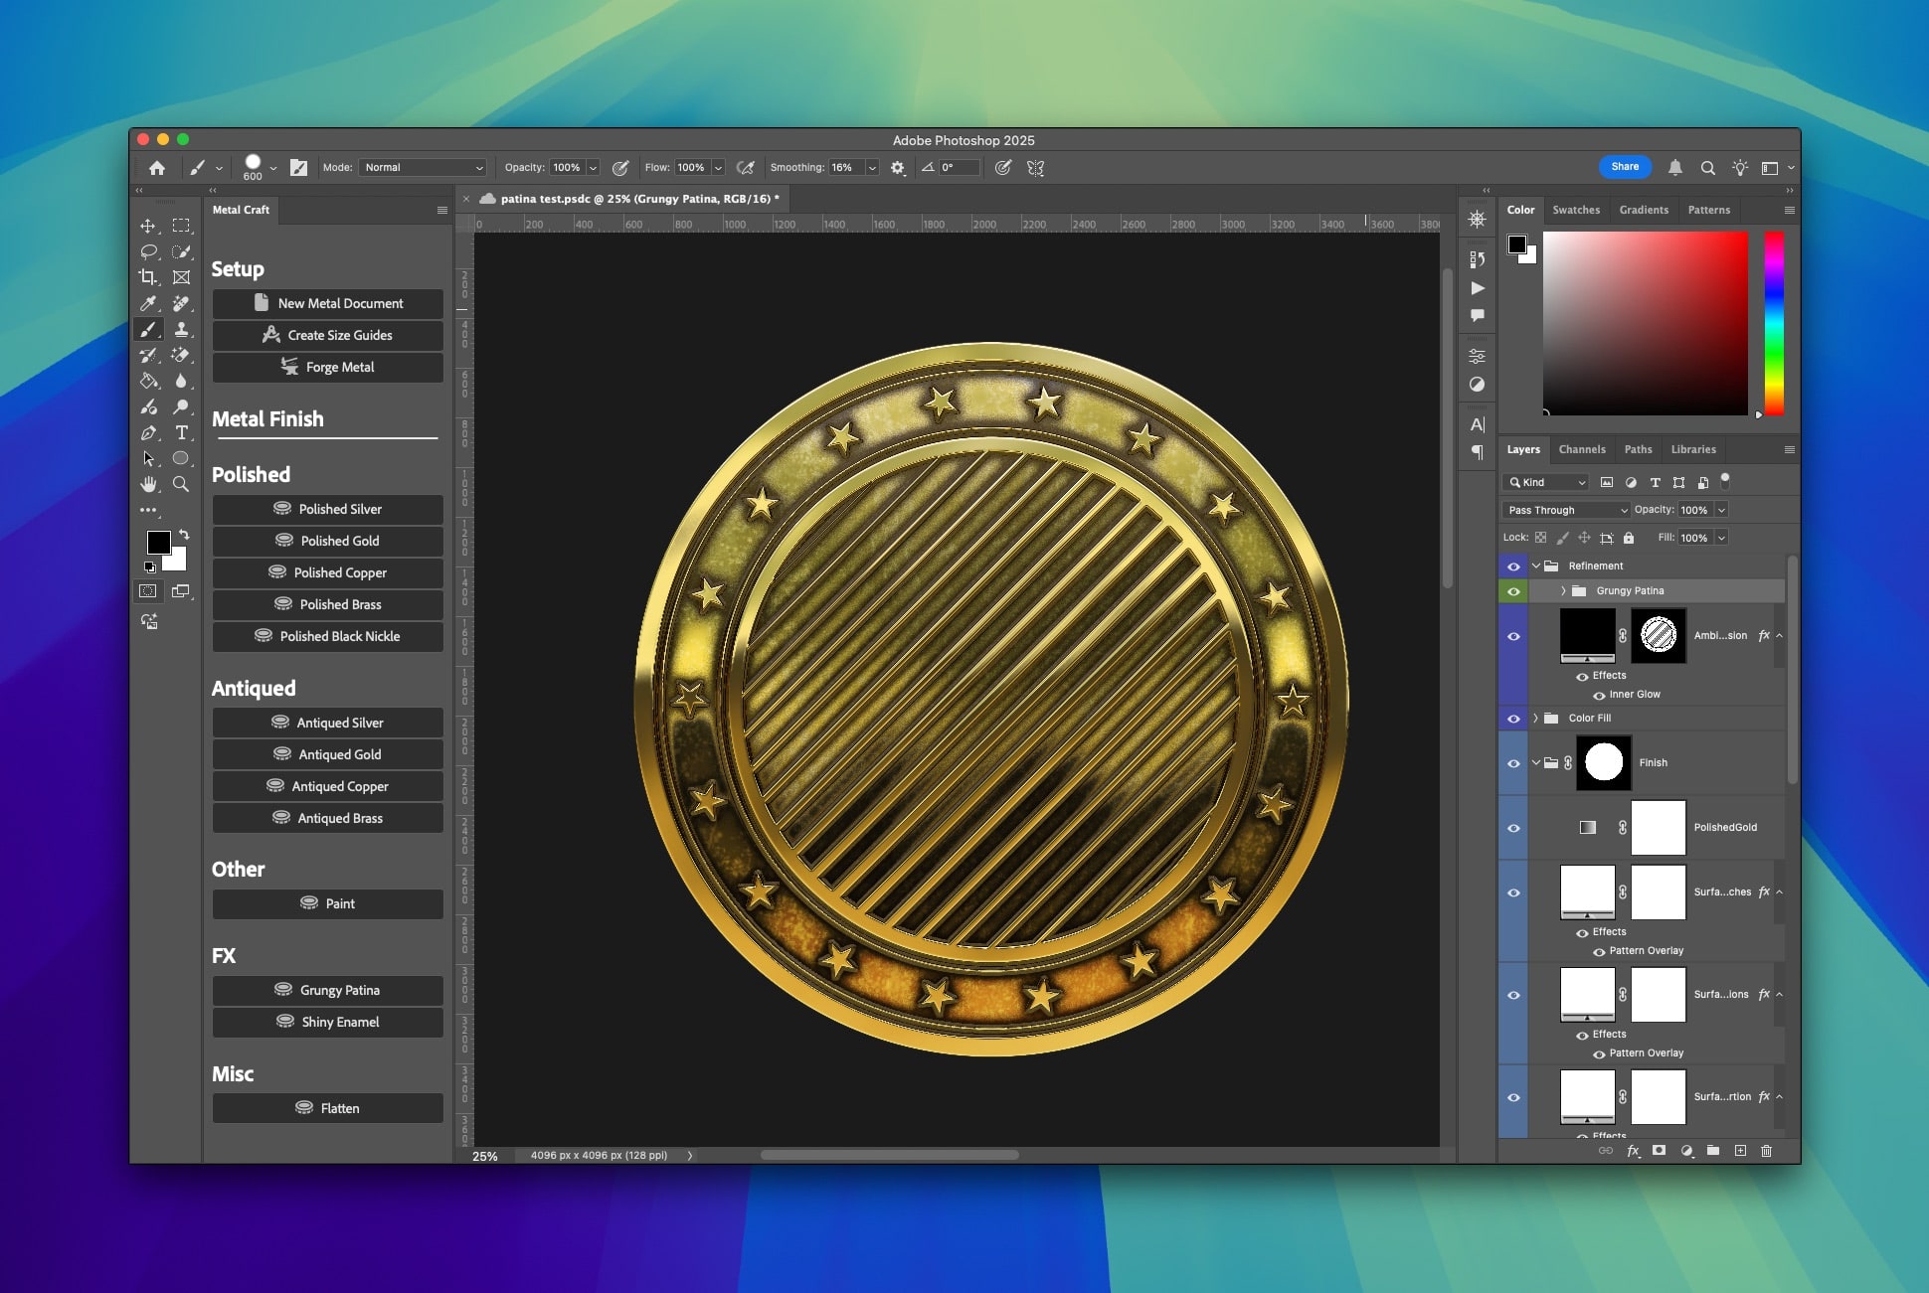Toggle airbrush build-up mode
The image size is (1929, 1293).
pyautogui.click(x=746, y=168)
